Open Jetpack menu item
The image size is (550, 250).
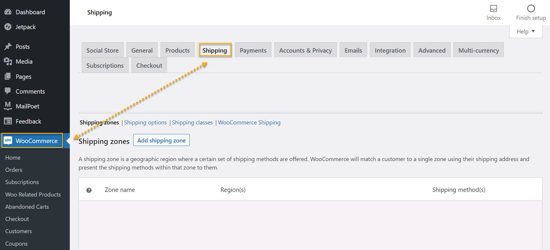pos(26,27)
